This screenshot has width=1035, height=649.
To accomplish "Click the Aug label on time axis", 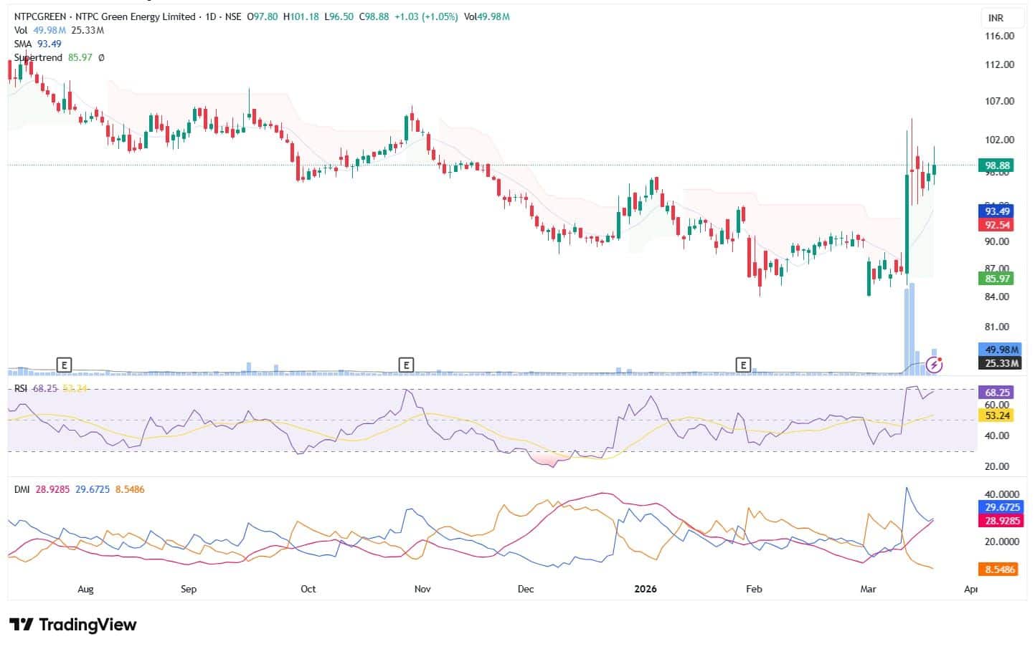I will 85,590.
